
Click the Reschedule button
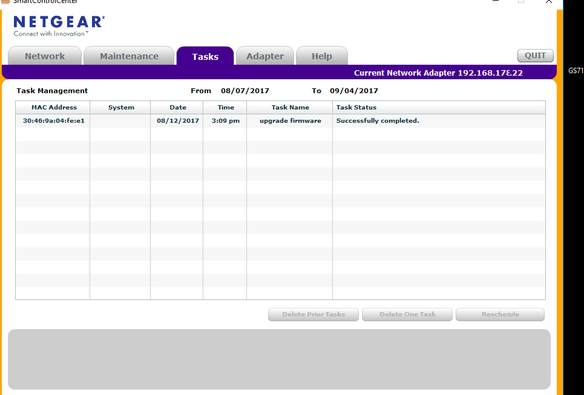500,314
